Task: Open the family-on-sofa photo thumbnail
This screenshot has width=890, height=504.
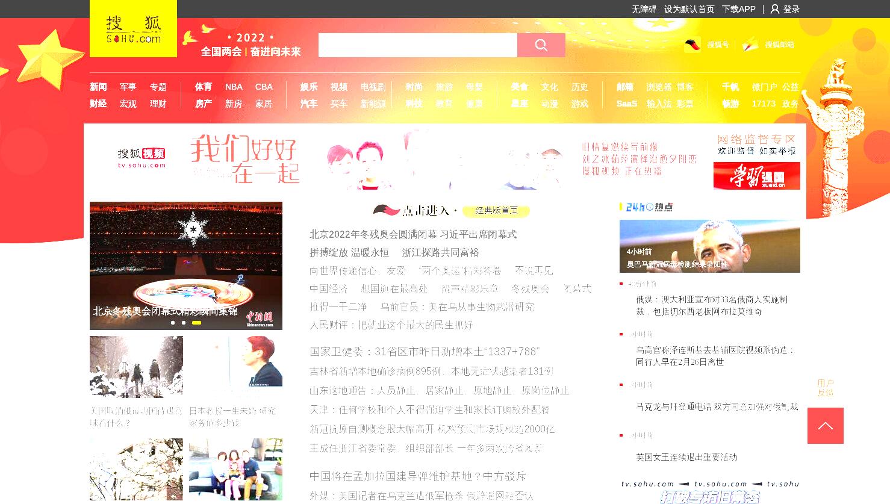Action: click(235, 469)
